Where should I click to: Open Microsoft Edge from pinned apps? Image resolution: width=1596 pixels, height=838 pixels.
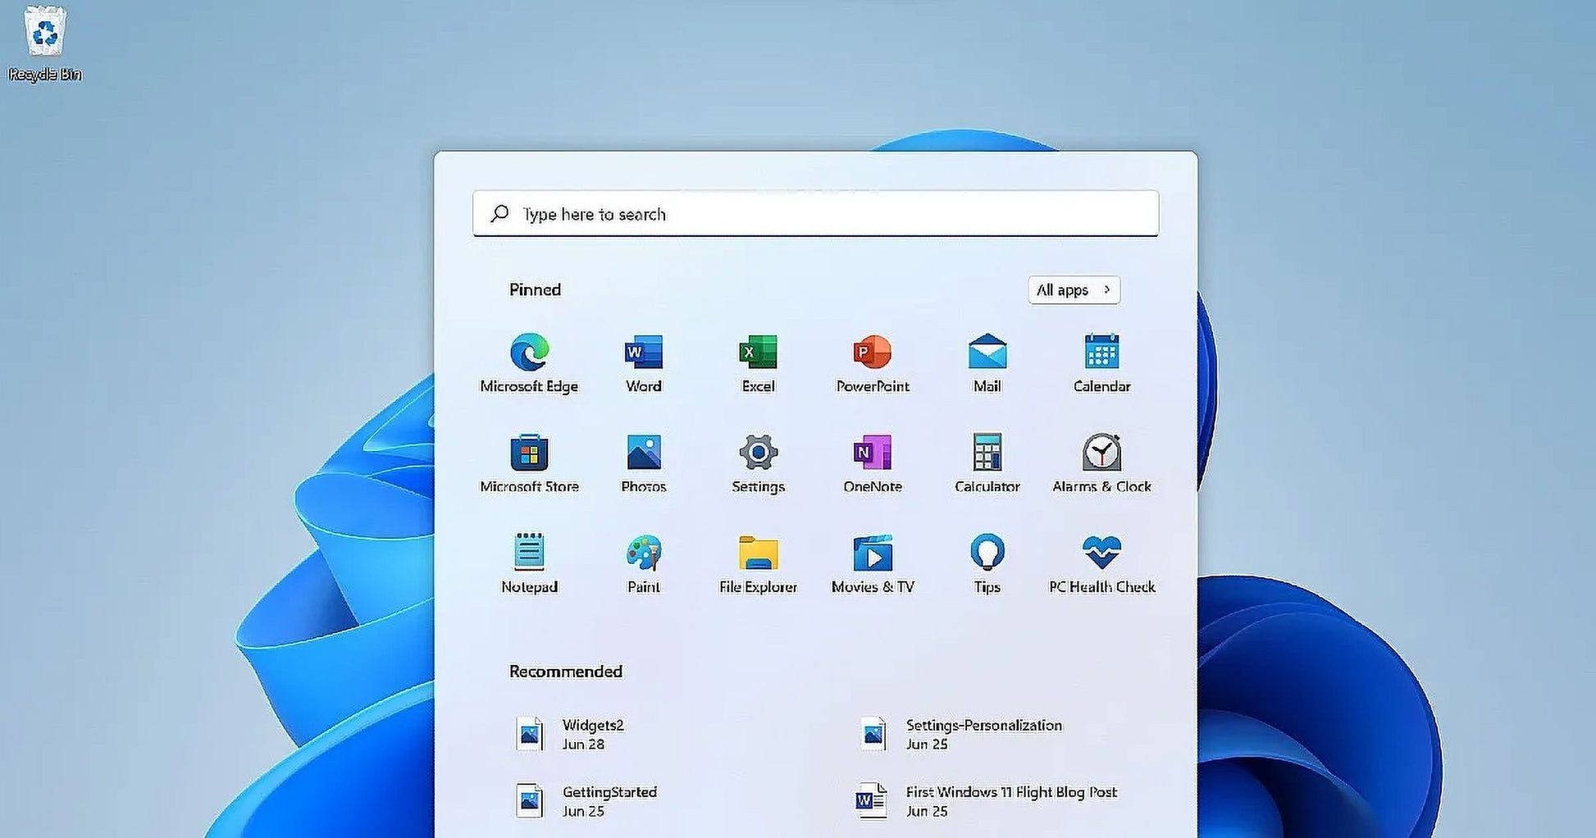[529, 363]
